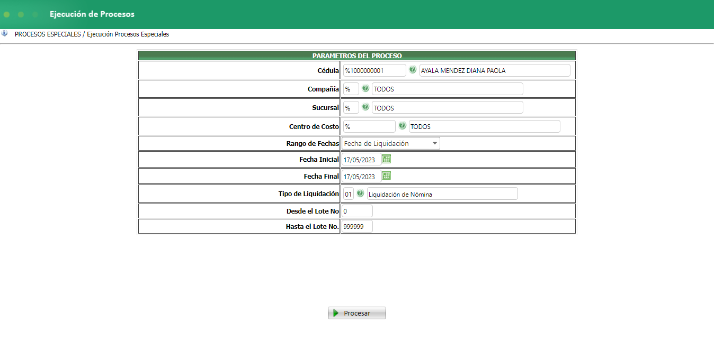
Task: Expand the Rango de Fechas dropdown
Action: (x=390, y=143)
